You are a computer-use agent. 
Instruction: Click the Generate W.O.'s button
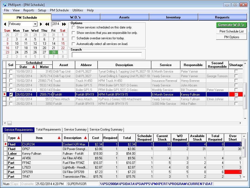point(231,25)
